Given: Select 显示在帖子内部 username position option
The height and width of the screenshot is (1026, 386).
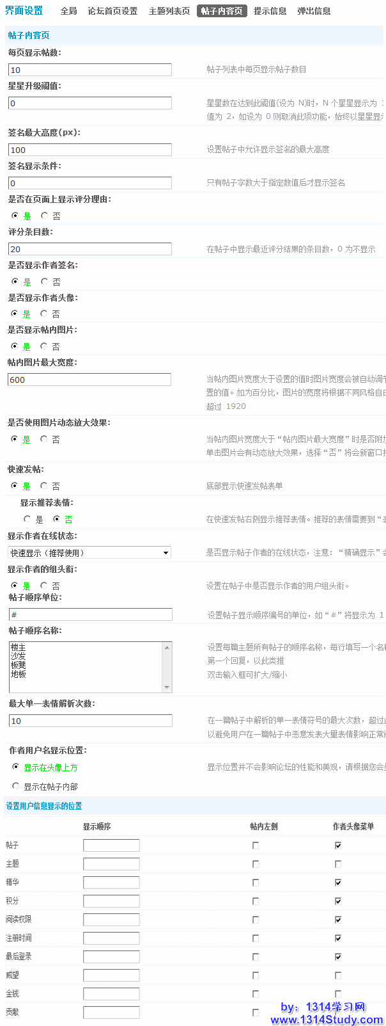Looking at the screenshot, I should [x=16, y=786].
